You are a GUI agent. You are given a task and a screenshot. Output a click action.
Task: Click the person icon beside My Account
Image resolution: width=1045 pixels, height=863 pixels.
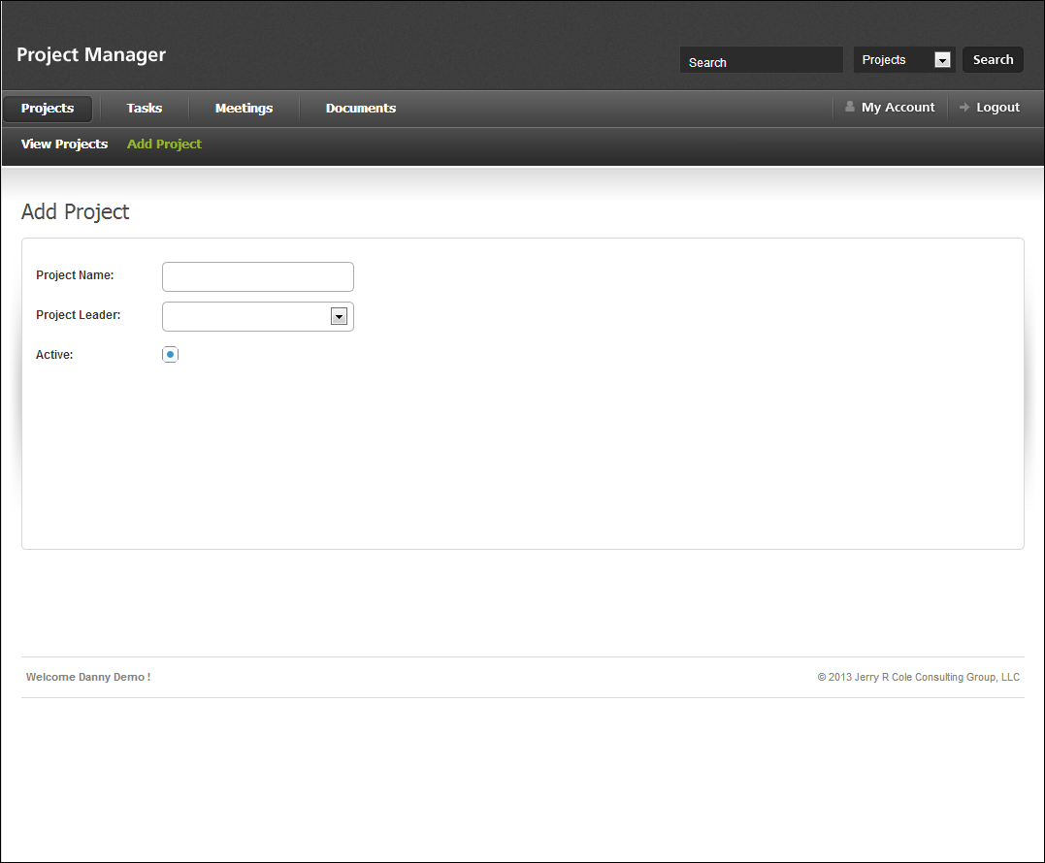pos(850,108)
